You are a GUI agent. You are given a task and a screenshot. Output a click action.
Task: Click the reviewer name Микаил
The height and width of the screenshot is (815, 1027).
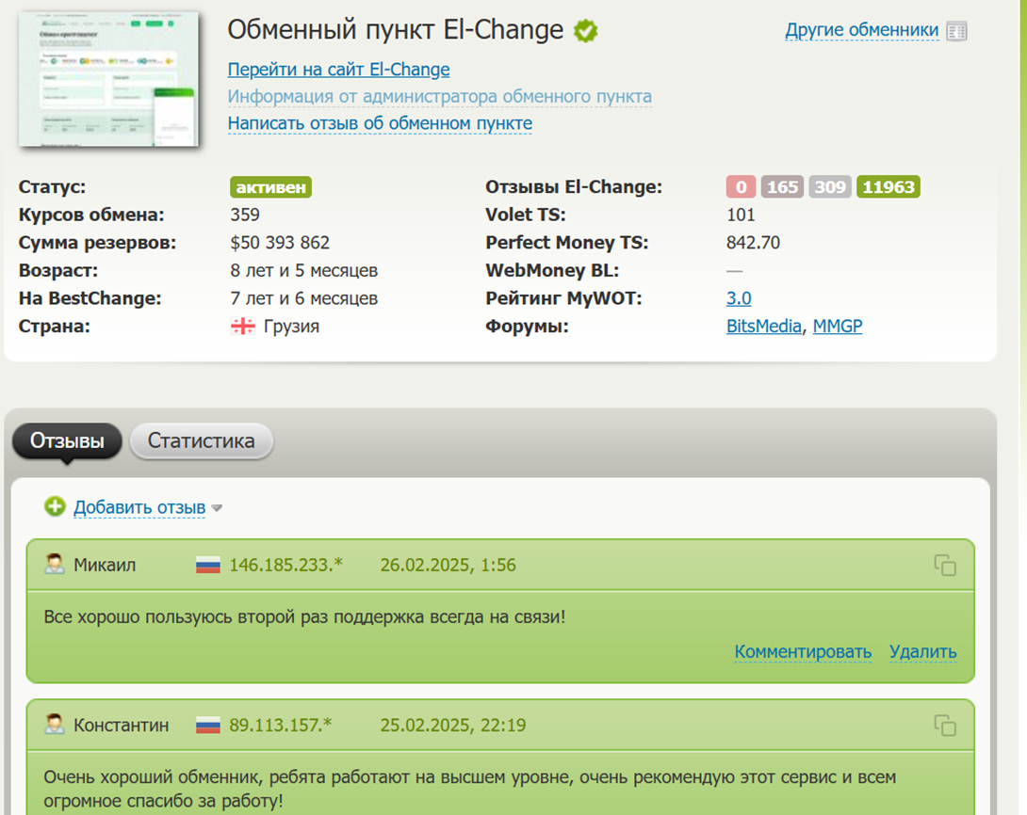pyautogui.click(x=105, y=566)
